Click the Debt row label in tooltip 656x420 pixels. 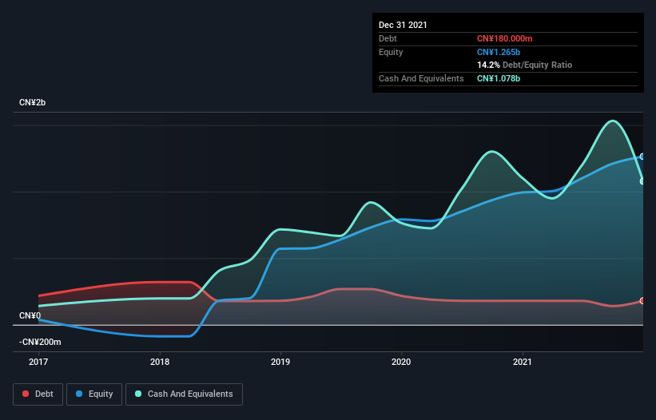coord(388,39)
